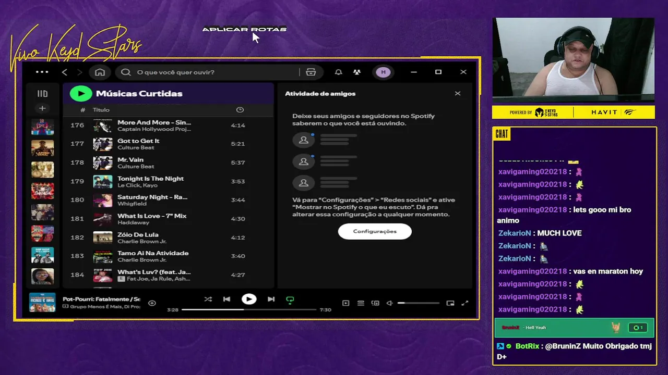
Task: Open Le Click, Kayo artist link
Action: click(137, 185)
